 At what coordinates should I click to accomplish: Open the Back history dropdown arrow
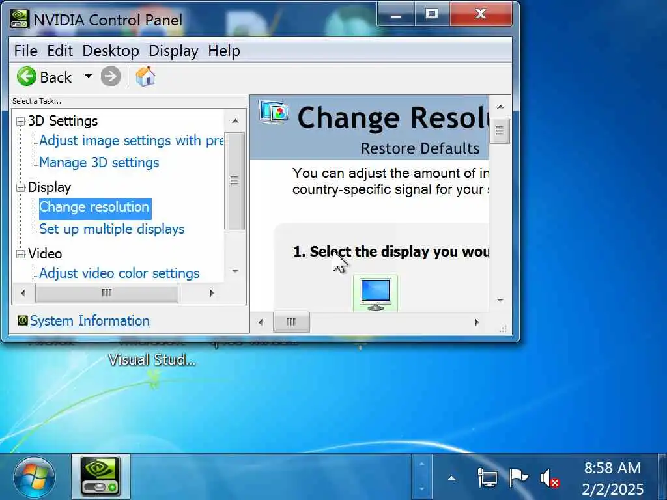point(88,77)
